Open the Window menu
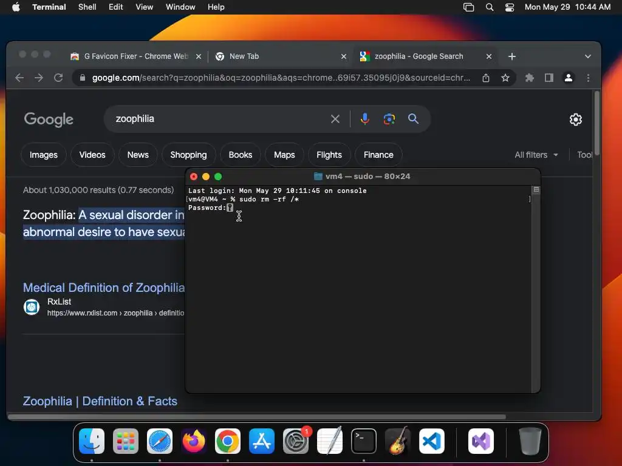The height and width of the screenshot is (466, 622). click(x=180, y=7)
